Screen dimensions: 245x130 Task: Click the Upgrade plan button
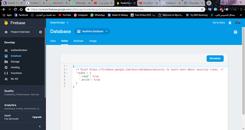37,117
